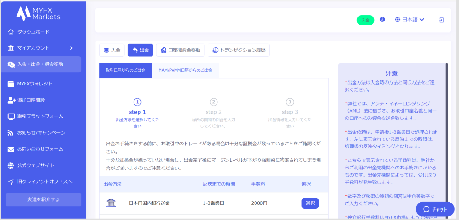
Task: Open ダッシュボード from the sidebar
Action: click(33, 32)
